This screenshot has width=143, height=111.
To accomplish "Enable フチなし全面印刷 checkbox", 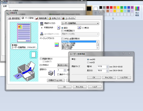I will click(62, 38).
